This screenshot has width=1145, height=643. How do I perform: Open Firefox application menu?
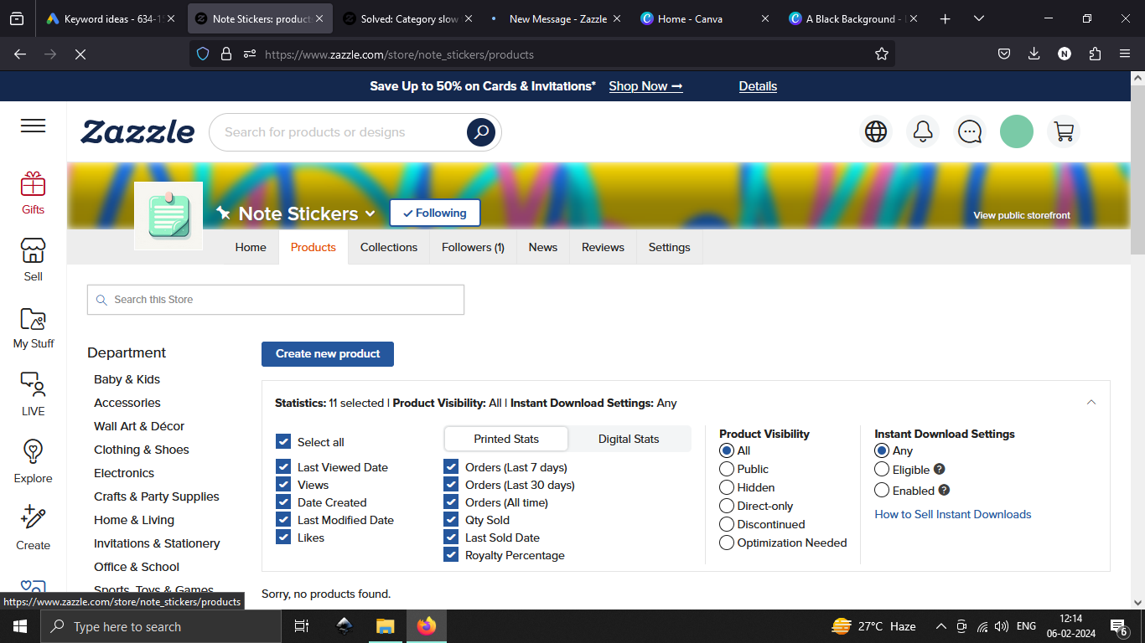1125,54
